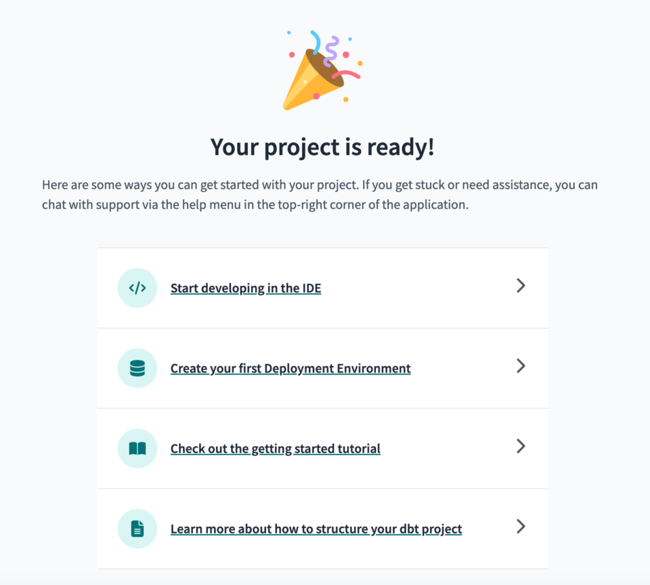The width and height of the screenshot is (650, 585).
Task: Click the open book tutorial icon
Action: 137,448
